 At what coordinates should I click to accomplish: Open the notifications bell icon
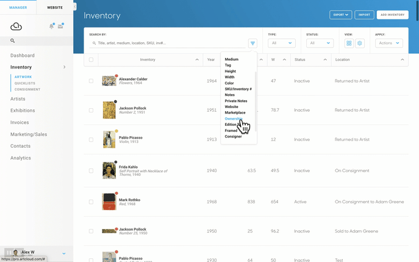(x=51, y=26)
